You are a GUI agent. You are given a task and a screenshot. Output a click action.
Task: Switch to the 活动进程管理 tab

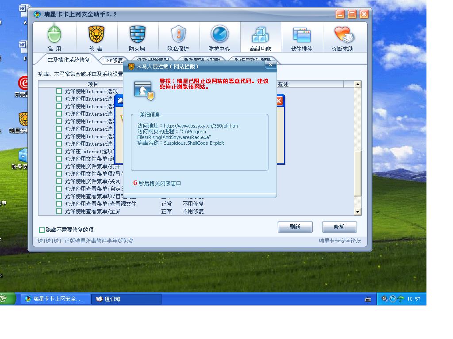pos(153,59)
